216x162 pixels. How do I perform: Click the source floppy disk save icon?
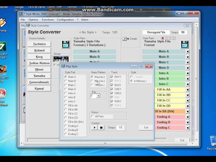click(65, 45)
